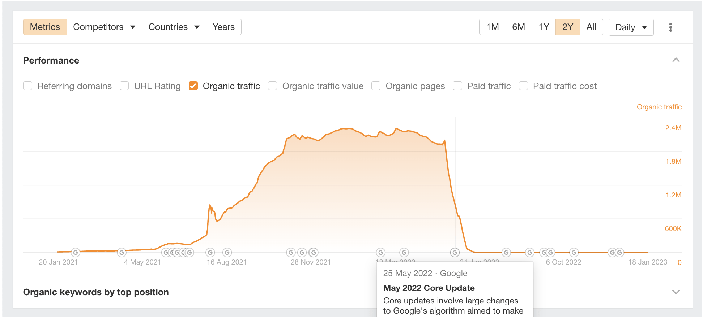
Task: Click rightmost of three Google markers near 28 Nov 2021
Action: pos(314,253)
